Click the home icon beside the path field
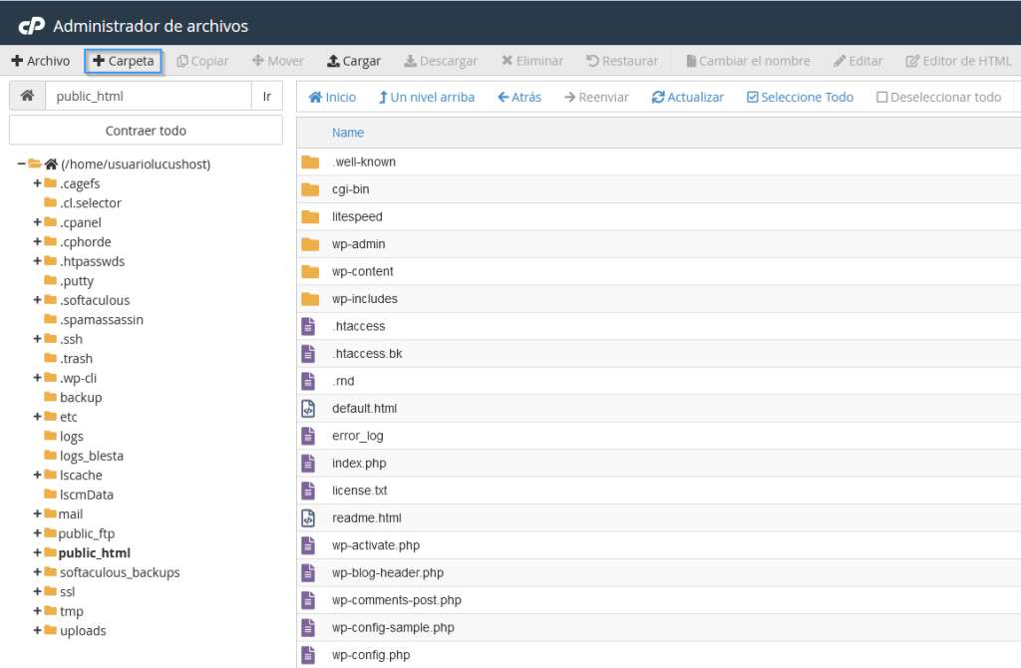 27,93
